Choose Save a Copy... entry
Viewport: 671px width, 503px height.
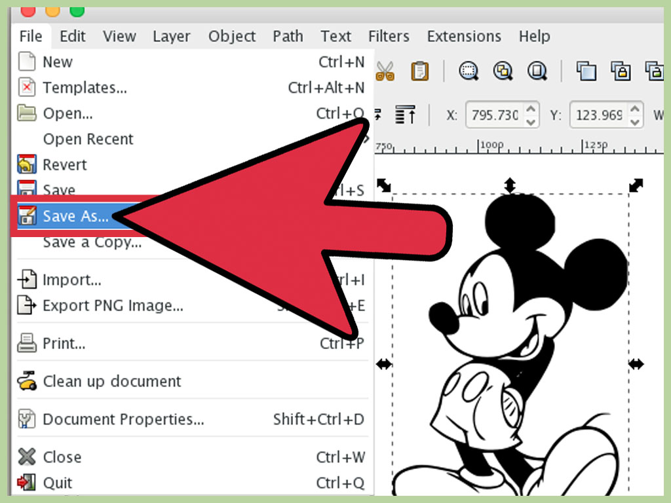coord(92,242)
